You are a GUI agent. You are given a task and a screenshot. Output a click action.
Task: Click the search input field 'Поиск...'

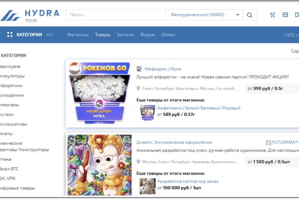click(116, 15)
